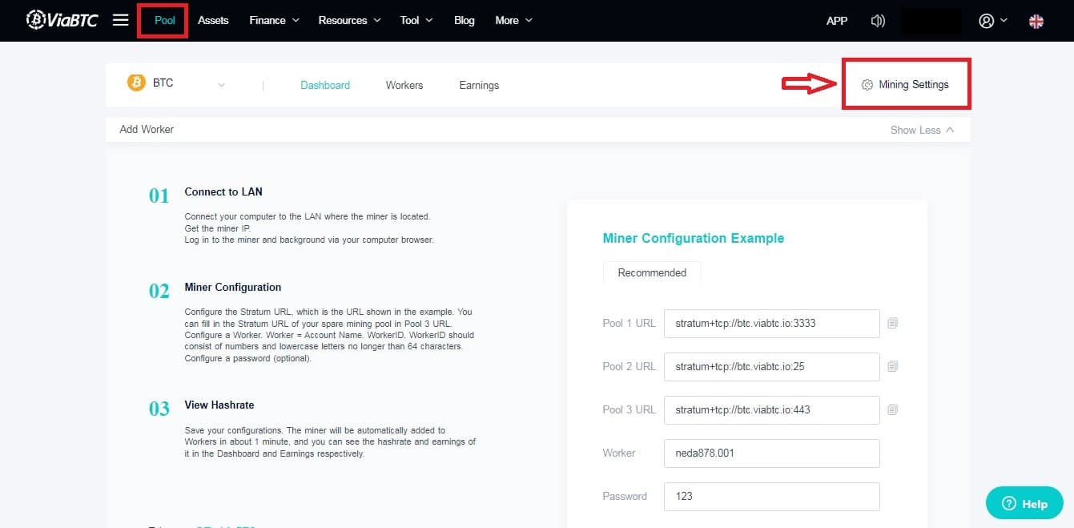Click the BTC coin label
The image size is (1074, 528).
pyautogui.click(x=163, y=83)
